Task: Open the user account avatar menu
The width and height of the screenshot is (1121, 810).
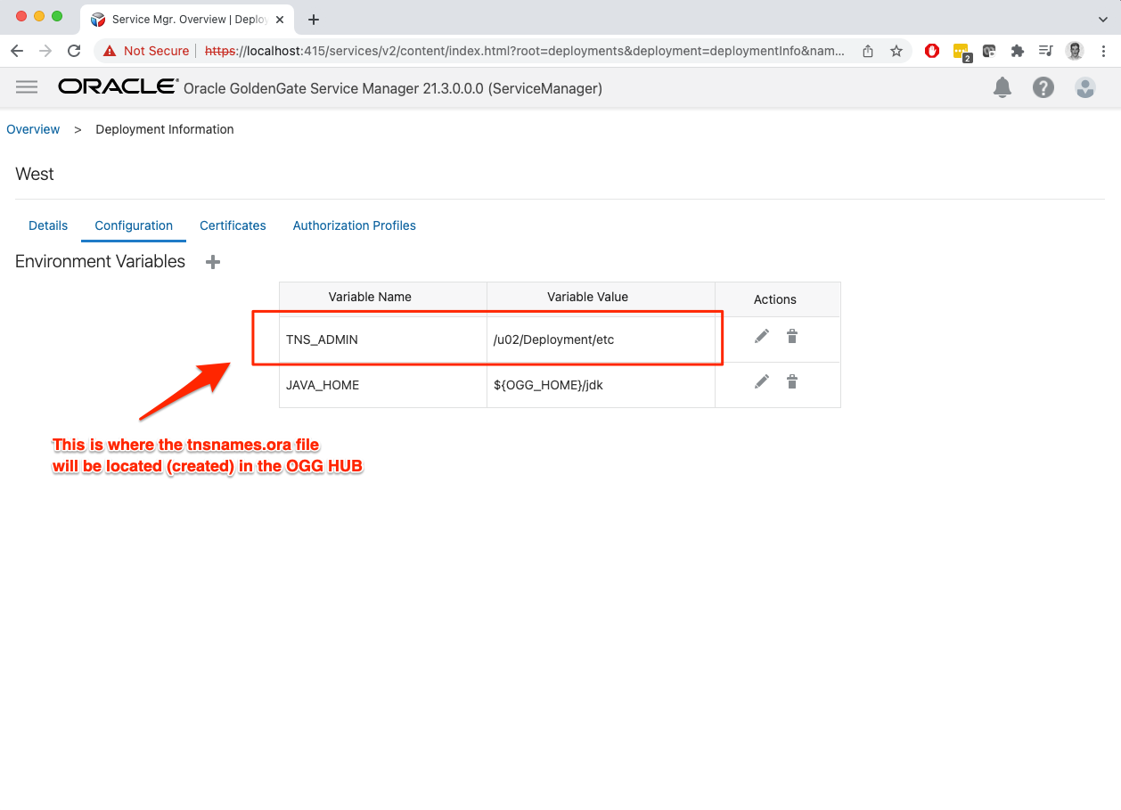Action: 1084,87
